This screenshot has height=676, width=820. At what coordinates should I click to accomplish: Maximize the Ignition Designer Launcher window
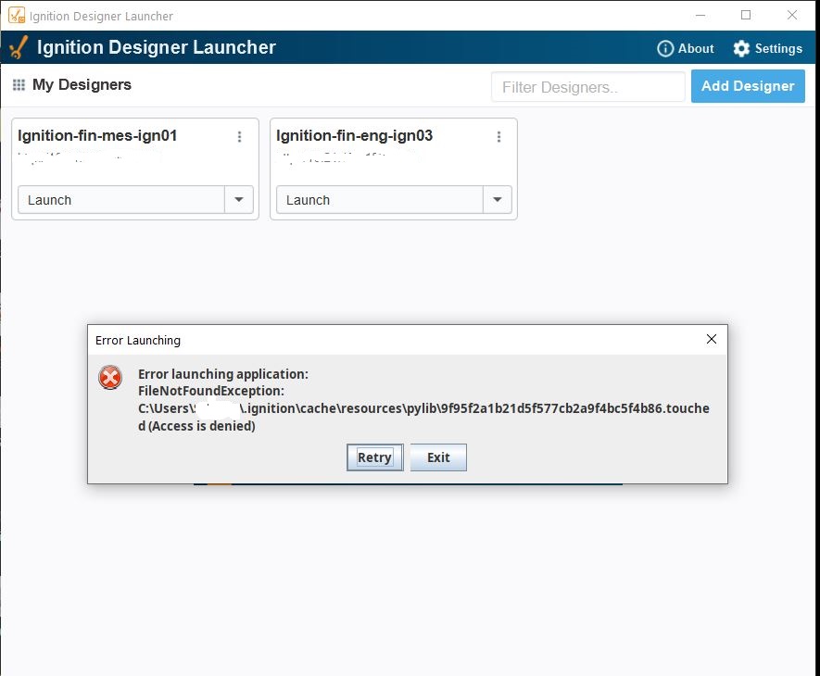click(x=746, y=15)
